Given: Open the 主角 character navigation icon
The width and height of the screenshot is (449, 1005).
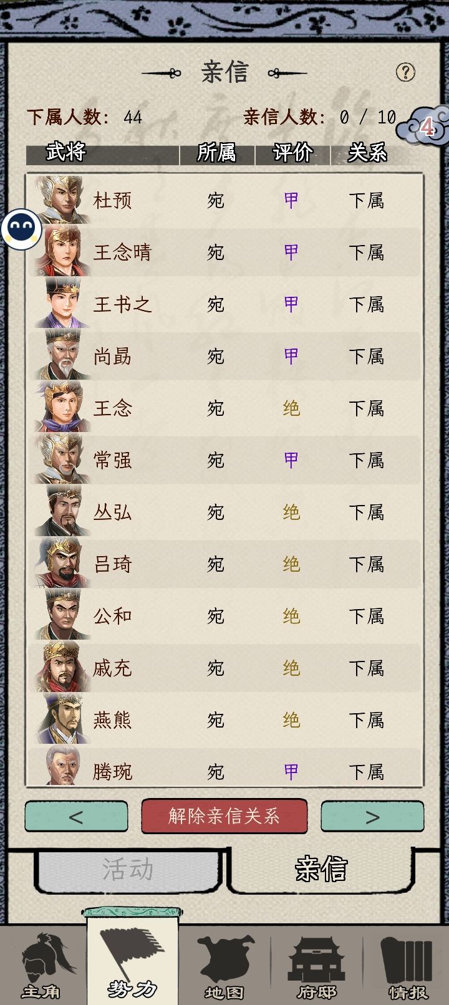Looking at the screenshot, I should 42,966.
